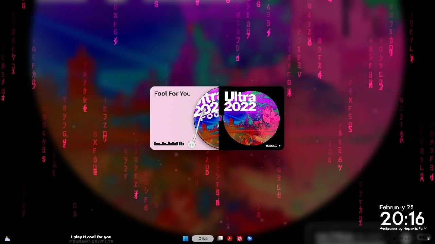Open the Windows Start menu

click(x=186, y=239)
